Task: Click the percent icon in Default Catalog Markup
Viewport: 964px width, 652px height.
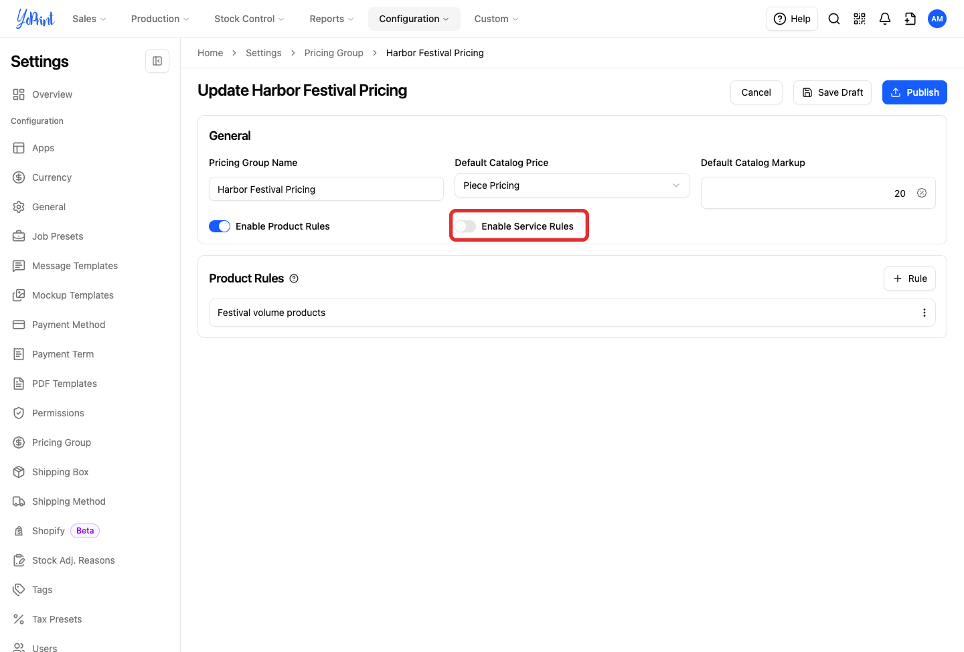Action: pos(922,193)
